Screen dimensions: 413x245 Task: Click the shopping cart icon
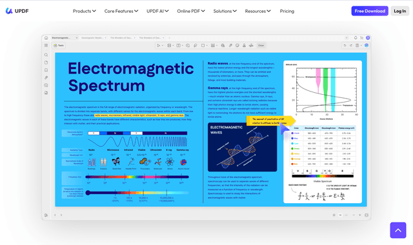point(361,38)
